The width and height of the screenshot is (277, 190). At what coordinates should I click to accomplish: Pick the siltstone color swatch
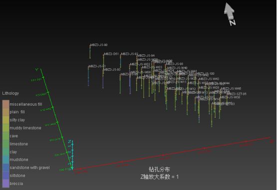coord(6,176)
